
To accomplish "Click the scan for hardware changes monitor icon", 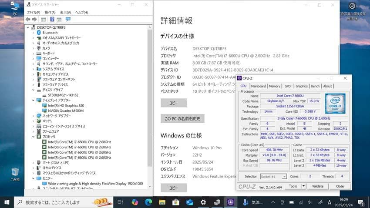I will pos(68,19).
